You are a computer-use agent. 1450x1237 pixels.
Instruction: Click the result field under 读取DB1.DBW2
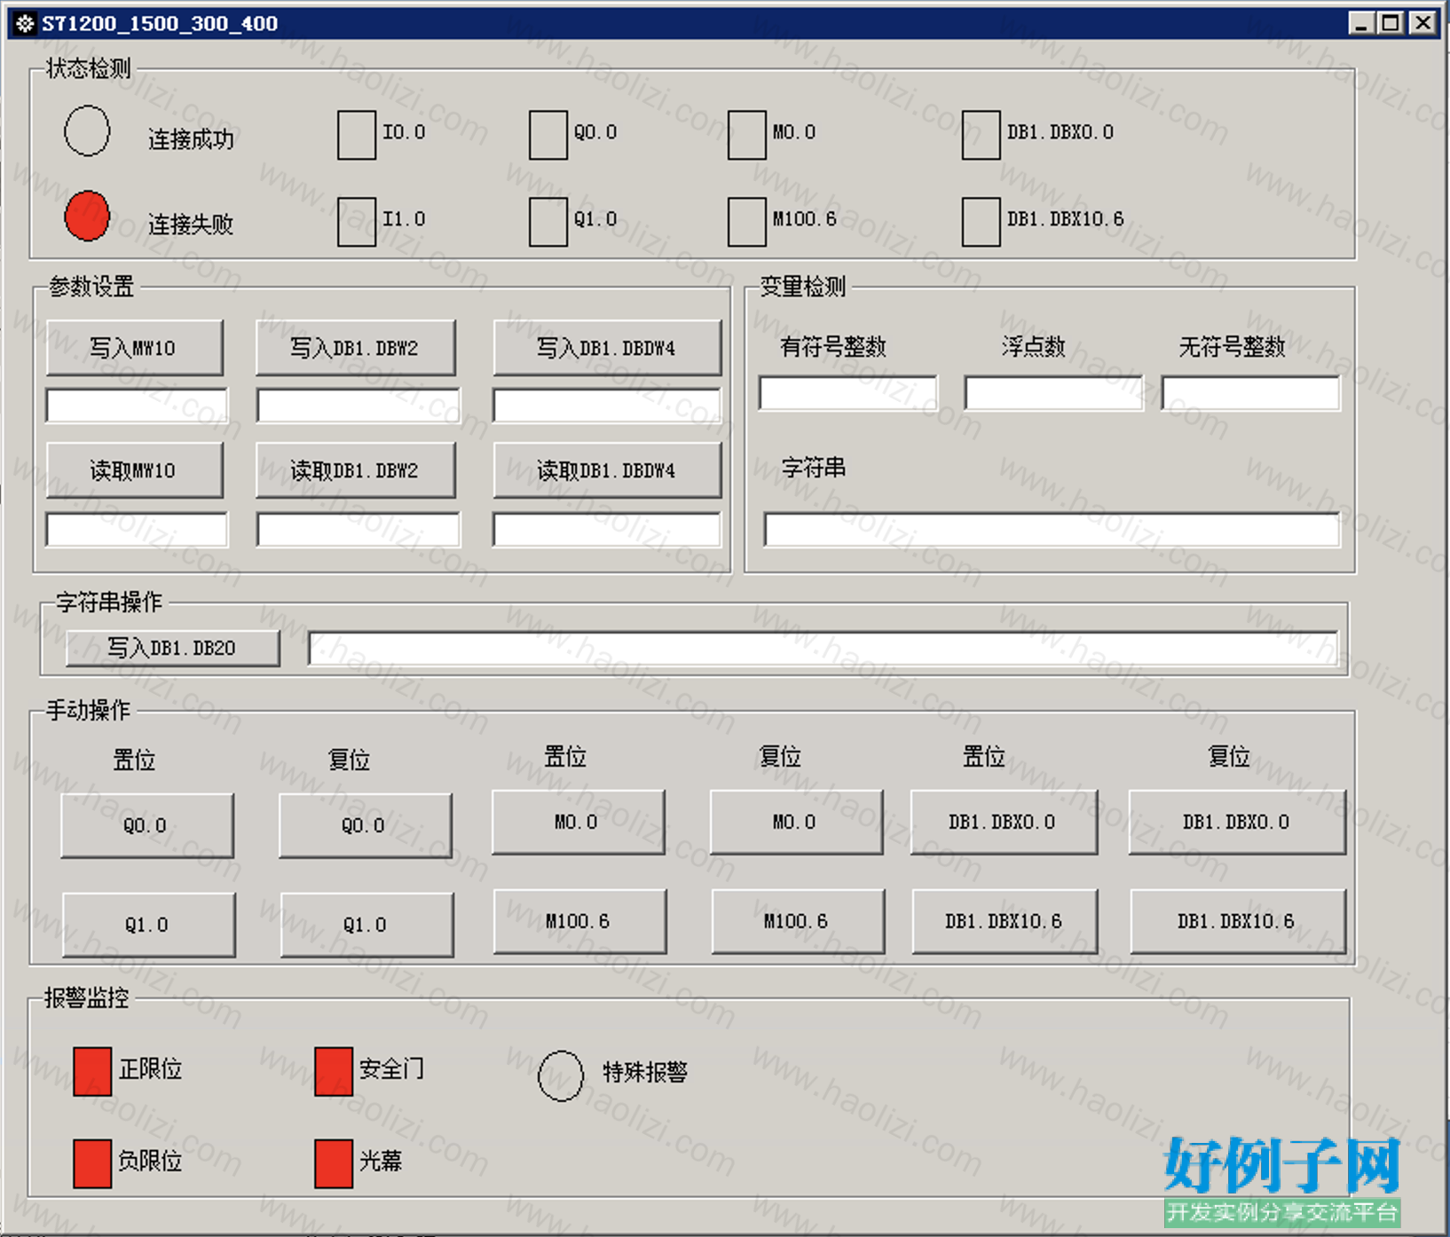click(359, 530)
